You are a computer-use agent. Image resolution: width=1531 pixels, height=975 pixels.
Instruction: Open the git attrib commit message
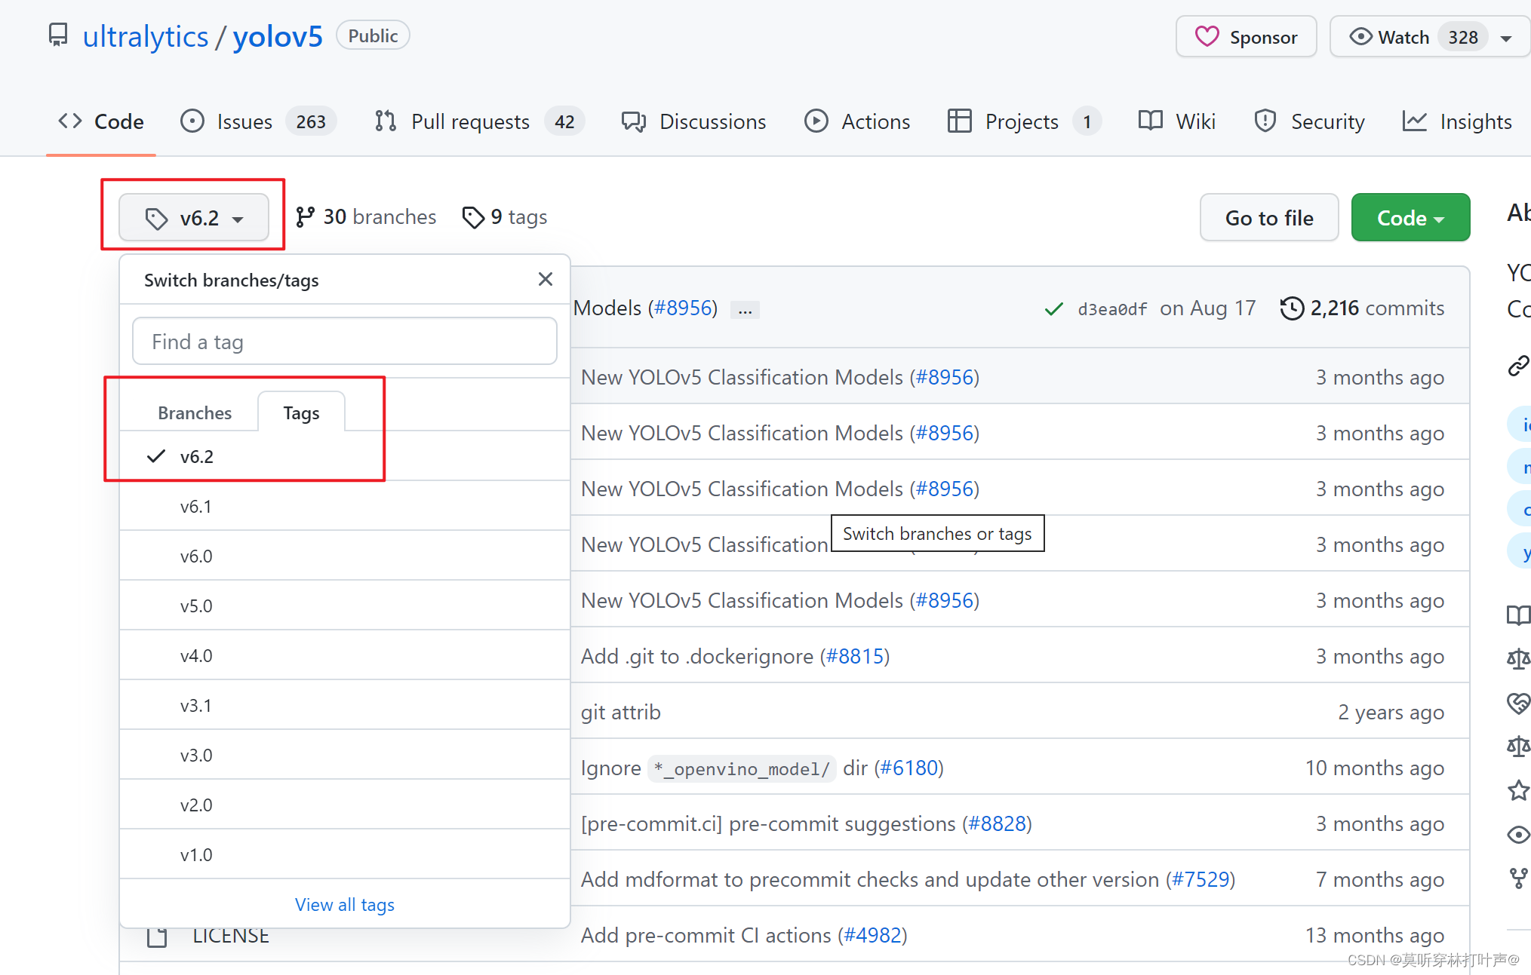[x=620, y=712]
